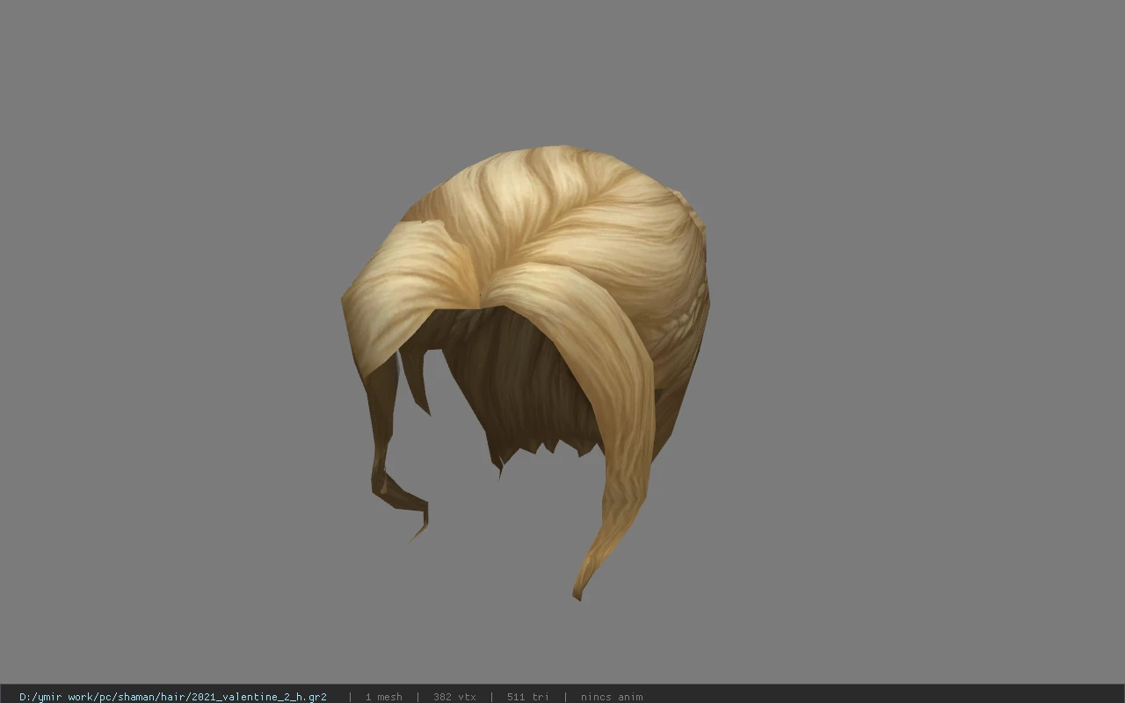Click the 'nincs anim' status entry
1125x703 pixels.
pos(612,697)
